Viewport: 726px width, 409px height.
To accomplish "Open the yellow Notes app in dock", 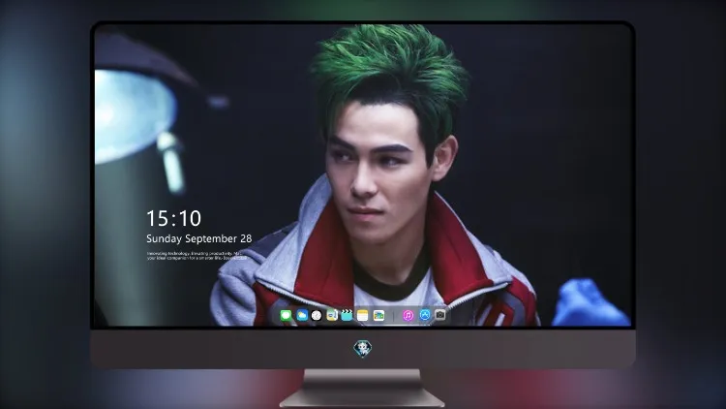I will tap(363, 315).
